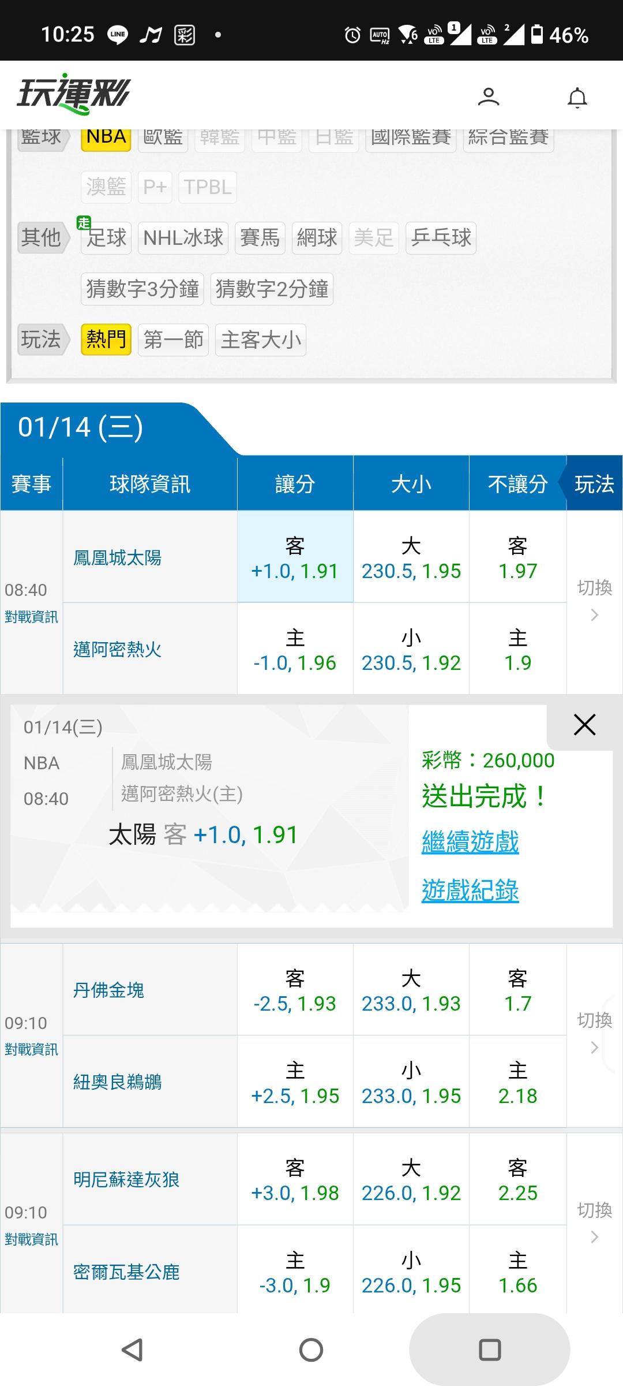Image resolution: width=623 pixels, height=1386 pixels.
Task: Go back with Android back triangle
Action: 133,1350
